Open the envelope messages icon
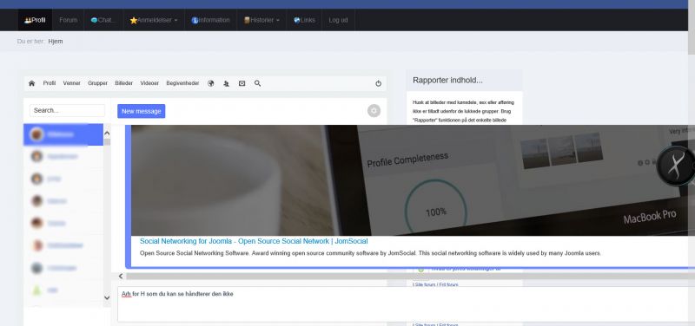Viewport: 695px width, 326px height. click(x=242, y=83)
